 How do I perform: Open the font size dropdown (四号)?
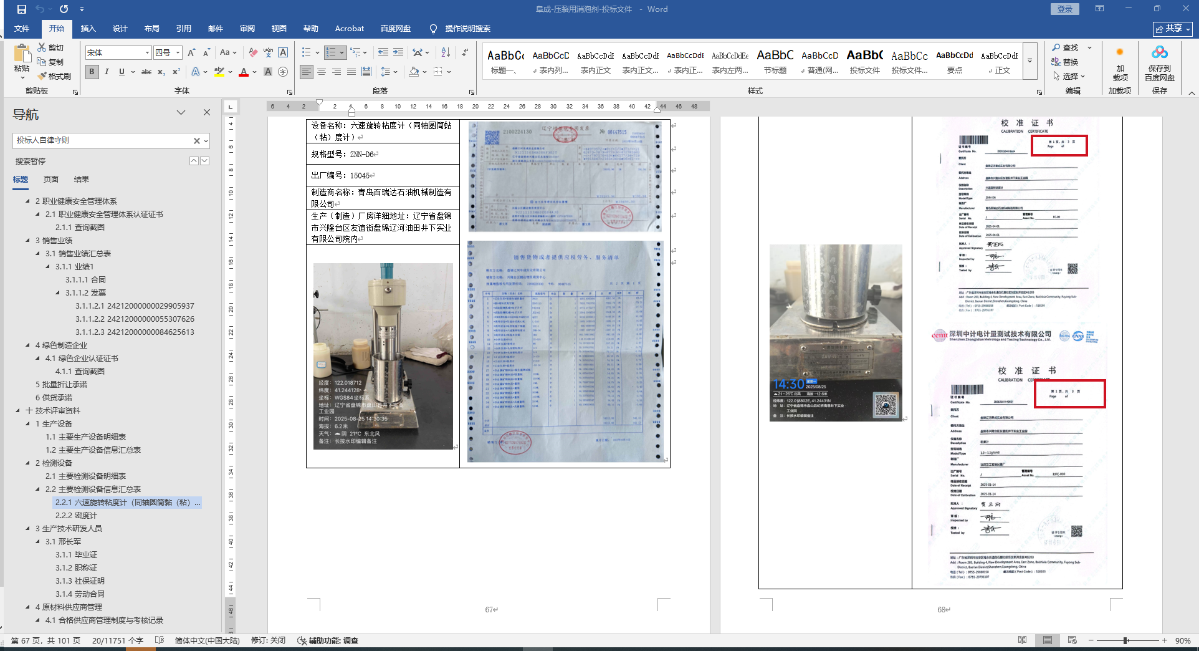(x=178, y=53)
